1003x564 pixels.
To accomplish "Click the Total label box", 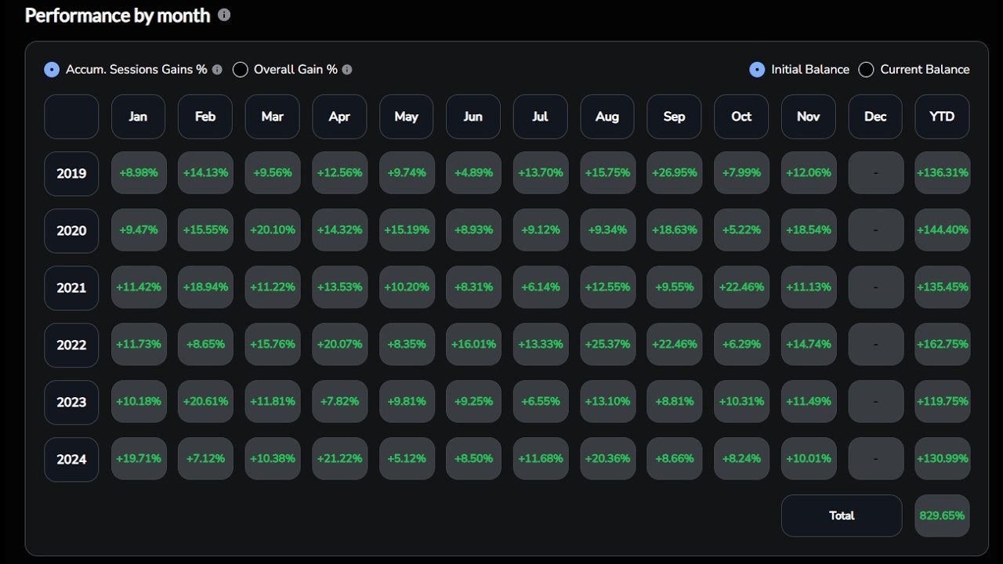I will tap(842, 516).
